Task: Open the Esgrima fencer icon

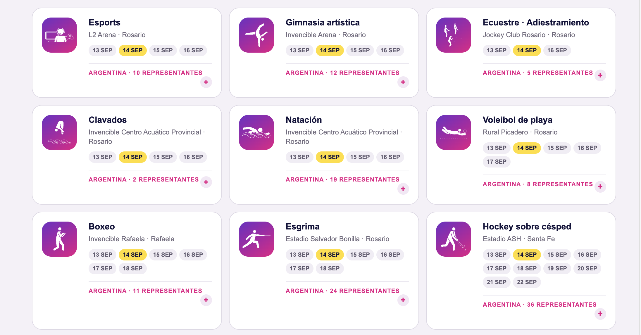Action: click(256, 239)
